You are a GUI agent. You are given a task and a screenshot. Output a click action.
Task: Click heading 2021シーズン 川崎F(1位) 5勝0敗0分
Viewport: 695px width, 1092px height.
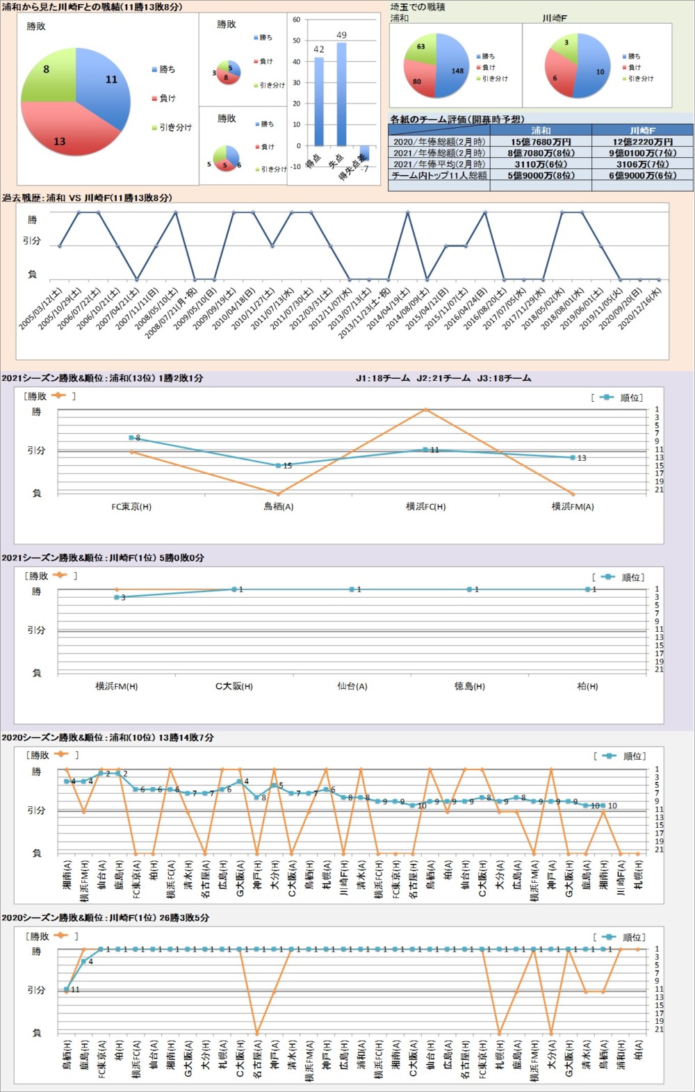(x=103, y=557)
